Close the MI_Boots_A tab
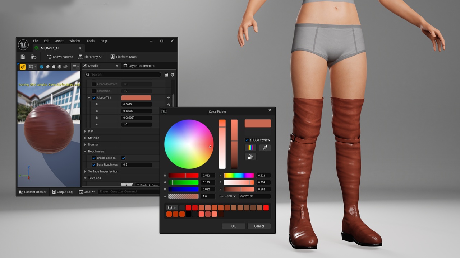Viewport: 460px width, 258px height. coord(80,48)
